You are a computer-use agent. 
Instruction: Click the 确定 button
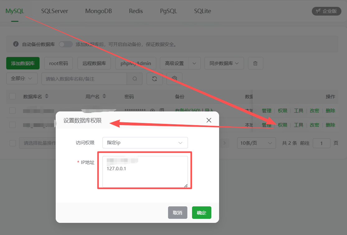click(201, 213)
